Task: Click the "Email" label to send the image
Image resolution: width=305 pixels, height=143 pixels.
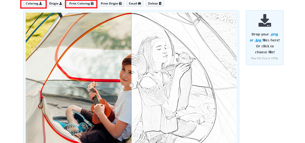Action: [133, 4]
